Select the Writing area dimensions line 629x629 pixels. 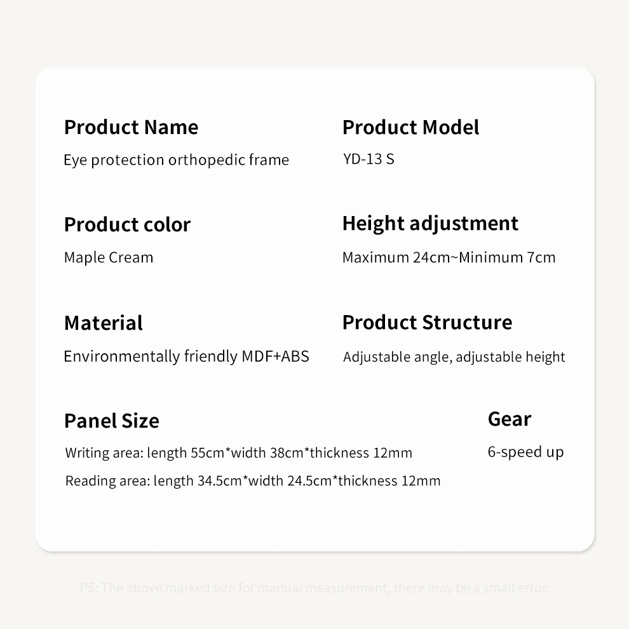click(239, 453)
